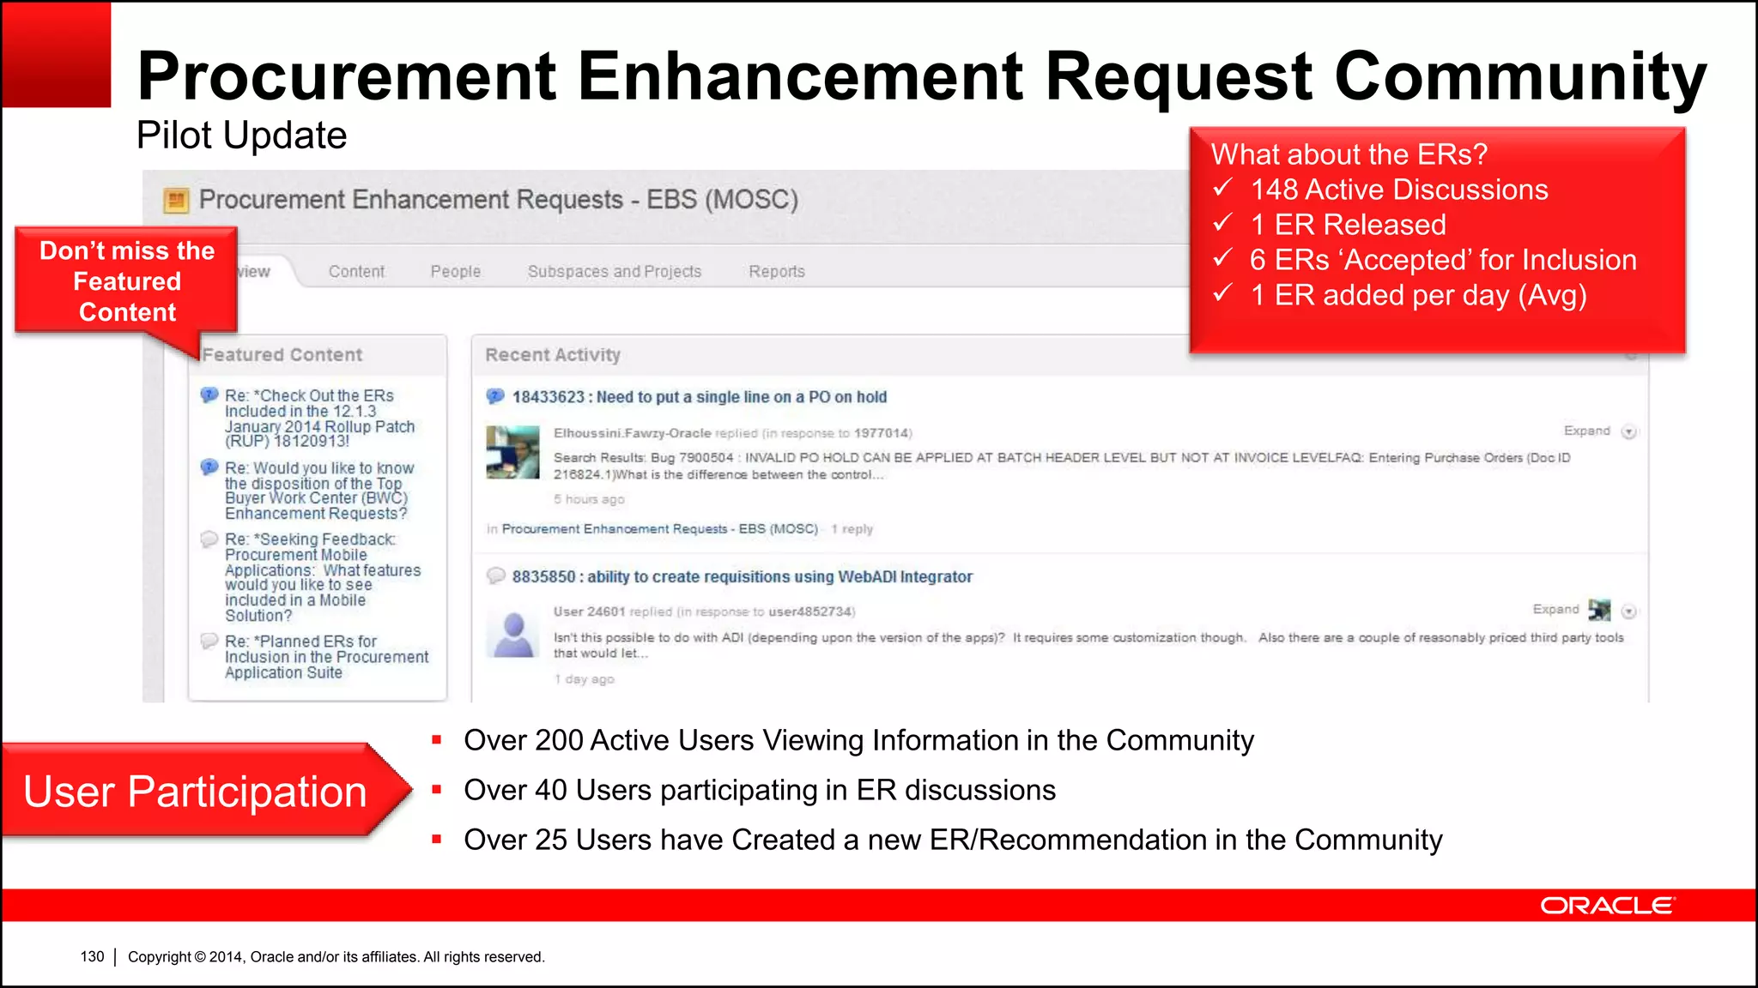Viewport: 1758px width, 988px height.
Task: Open the Subspaces and Projects tab
Action: coord(615,271)
